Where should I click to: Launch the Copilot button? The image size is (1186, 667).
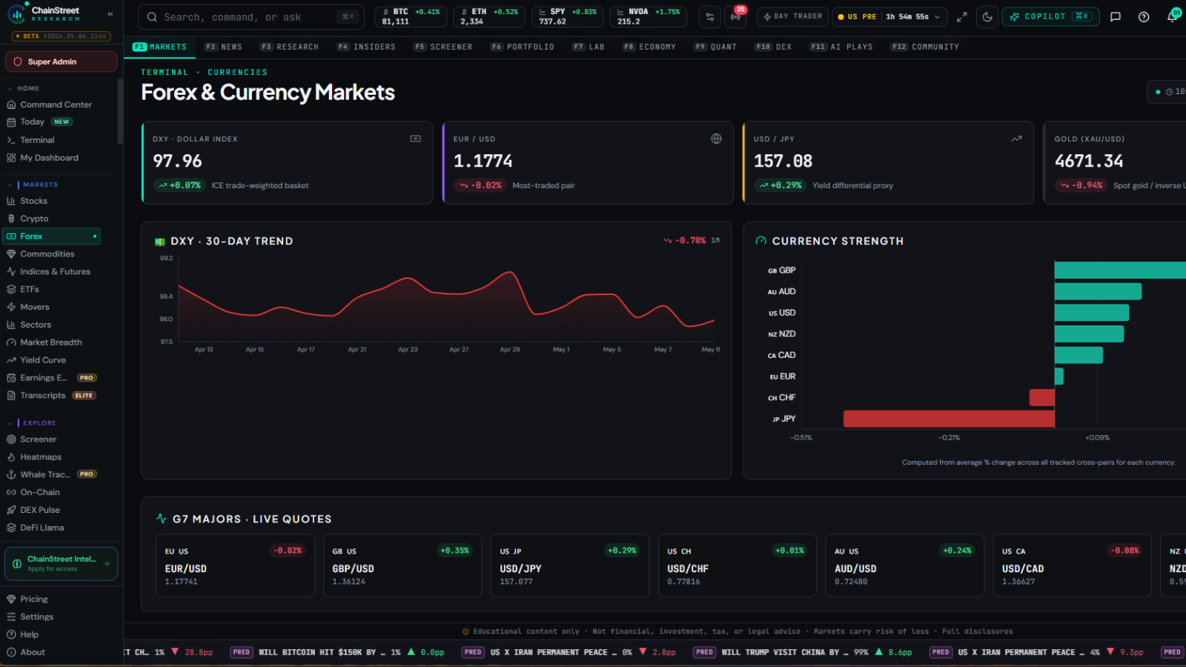(1050, 16)
